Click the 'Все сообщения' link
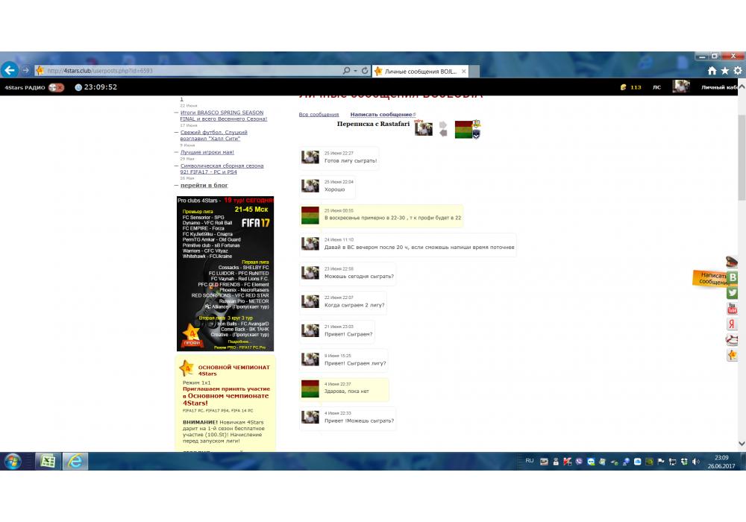Screen dimensions: 746x522 319,115
